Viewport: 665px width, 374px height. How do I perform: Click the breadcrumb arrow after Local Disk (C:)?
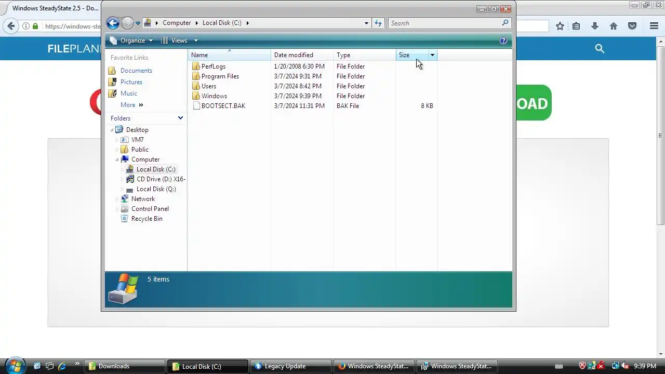[x=248, y=23]
